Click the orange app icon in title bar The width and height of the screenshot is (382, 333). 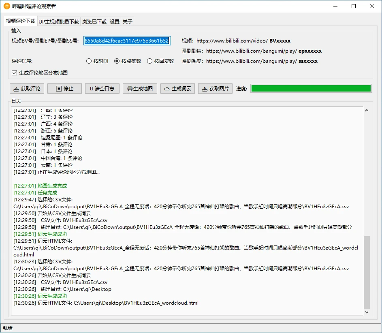pyautogui.click(x=6, y=6)
